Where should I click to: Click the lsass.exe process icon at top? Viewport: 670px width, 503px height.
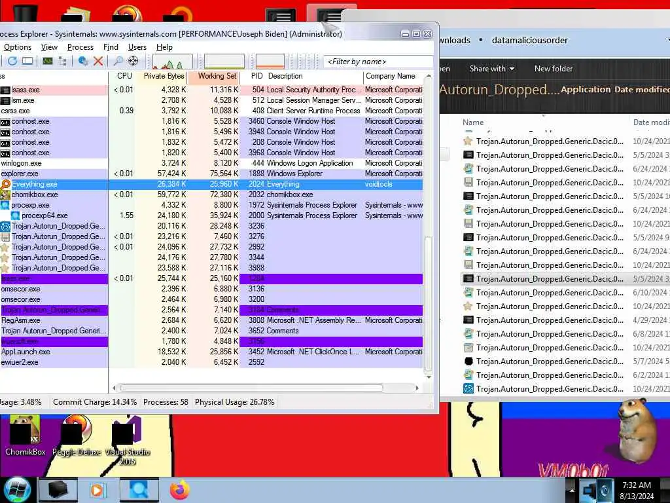click(x=5, y=90)
